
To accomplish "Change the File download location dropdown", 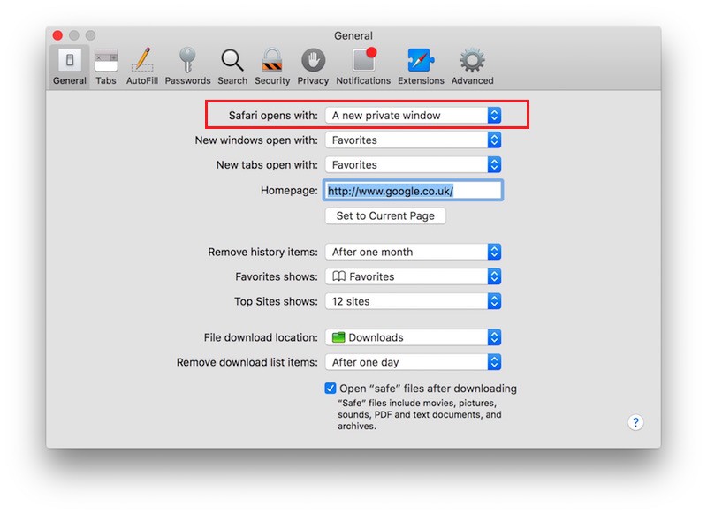I will point(413,337).
